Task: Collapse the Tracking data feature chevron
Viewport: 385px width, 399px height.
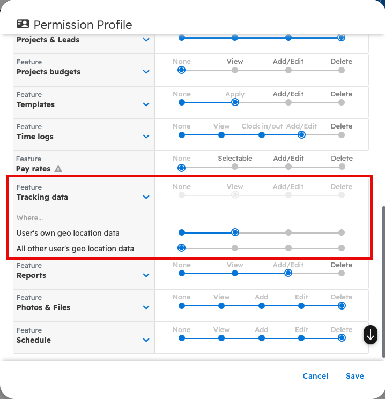Action: 146,197
